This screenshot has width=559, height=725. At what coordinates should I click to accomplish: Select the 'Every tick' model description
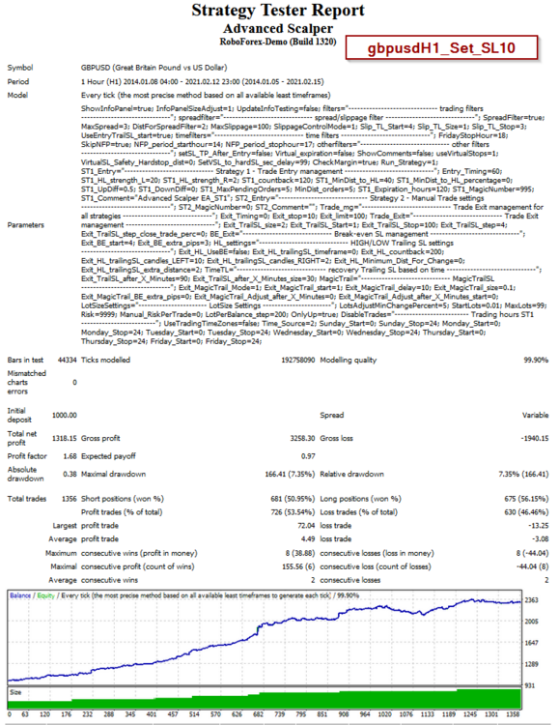[x=206, y=96]
